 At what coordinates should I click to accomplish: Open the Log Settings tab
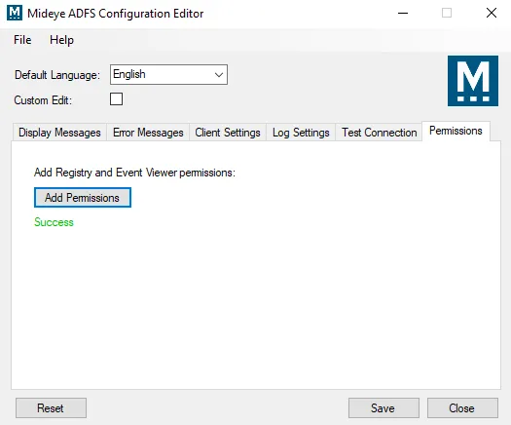301,133
